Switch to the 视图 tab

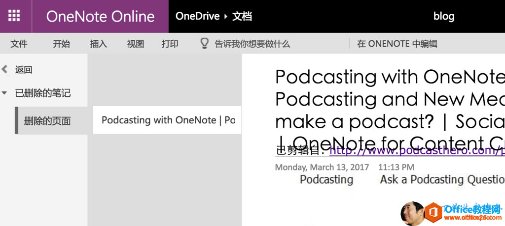(135, 44)
